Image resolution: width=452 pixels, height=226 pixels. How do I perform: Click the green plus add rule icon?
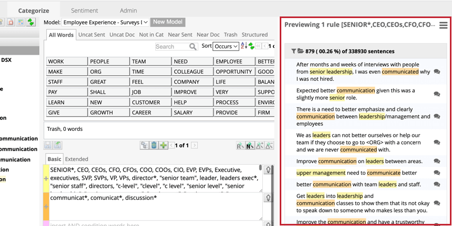pos(163,145)
